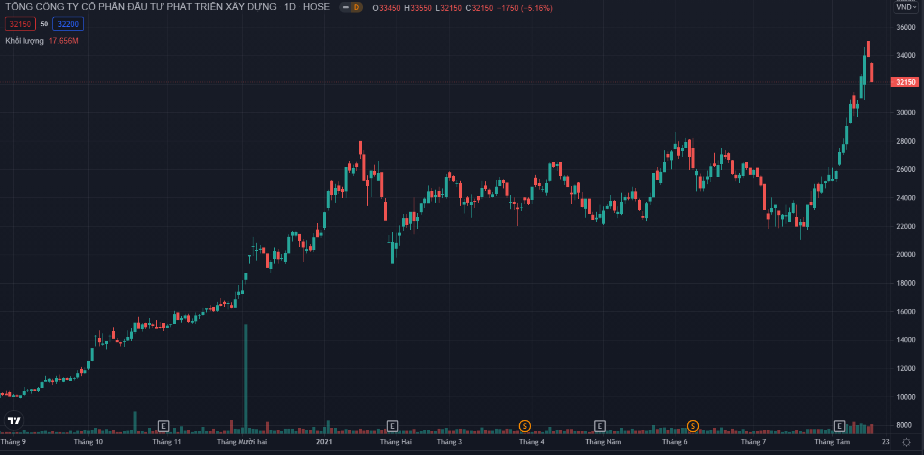Click the change value −1750 (−5.16%)

(525, 8)
